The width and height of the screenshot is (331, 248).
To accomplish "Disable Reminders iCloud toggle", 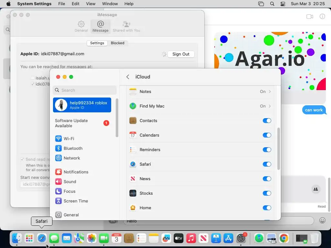I will pos(267,150).
